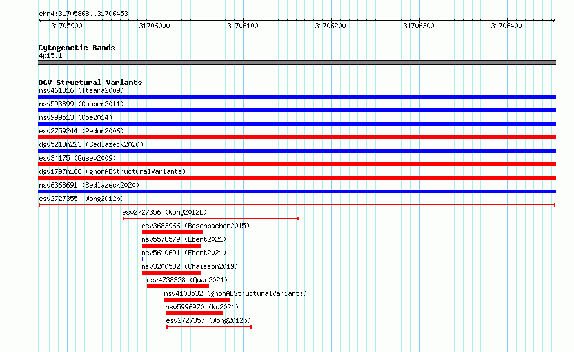574x352 pixels.
Task: Select the red bar under esv2759244
Action: click(297, 137)
